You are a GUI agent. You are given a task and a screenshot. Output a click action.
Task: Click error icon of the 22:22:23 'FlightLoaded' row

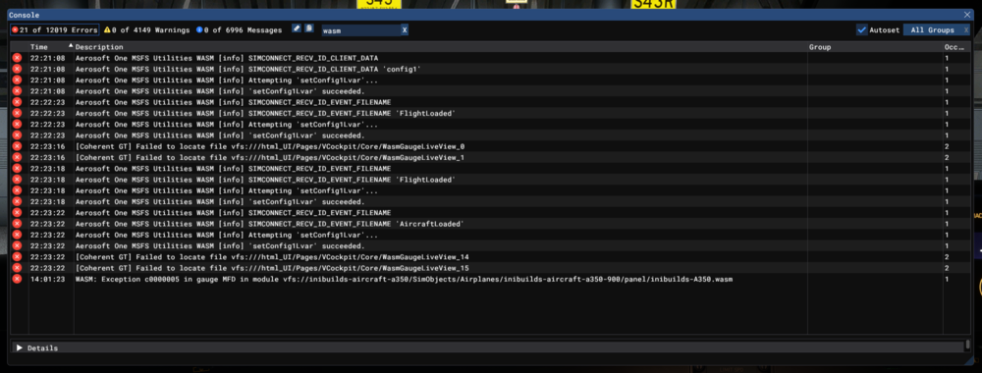(17, 113)
